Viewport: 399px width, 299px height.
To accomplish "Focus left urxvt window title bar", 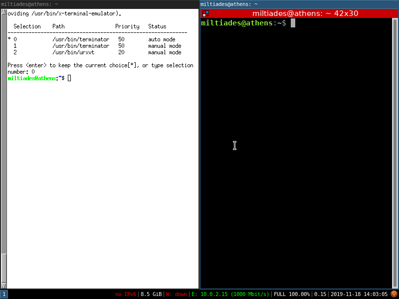I will coord(99,4).
